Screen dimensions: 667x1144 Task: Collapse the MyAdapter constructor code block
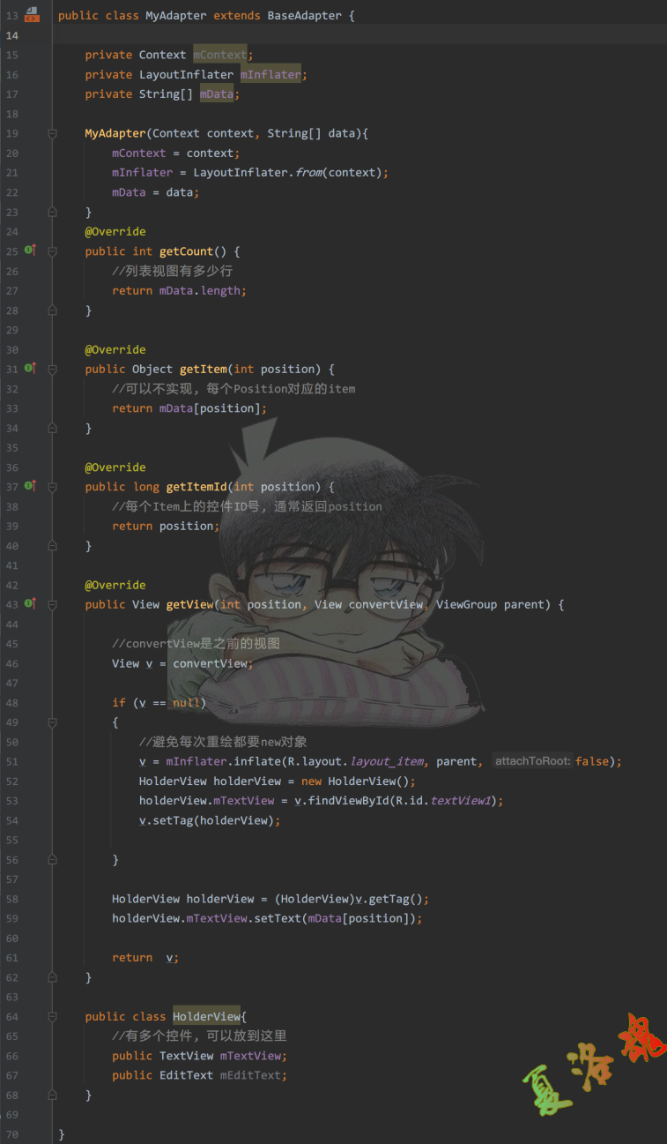[52, 133]
